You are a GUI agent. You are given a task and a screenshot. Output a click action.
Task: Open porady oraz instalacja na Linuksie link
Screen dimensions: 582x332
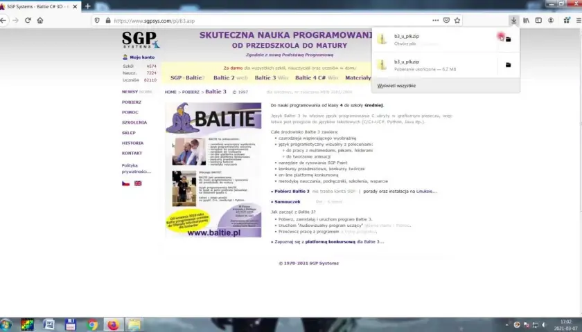(x=400, y=191)
